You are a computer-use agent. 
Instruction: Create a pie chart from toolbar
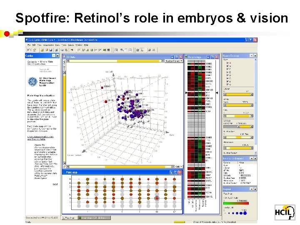click(x=92, y=50)
